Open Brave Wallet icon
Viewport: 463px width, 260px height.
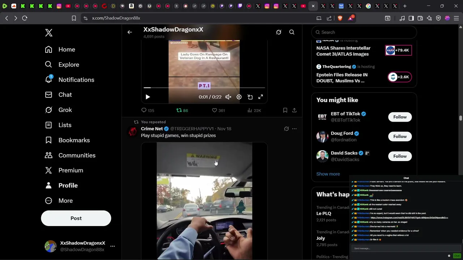[420, 18]
